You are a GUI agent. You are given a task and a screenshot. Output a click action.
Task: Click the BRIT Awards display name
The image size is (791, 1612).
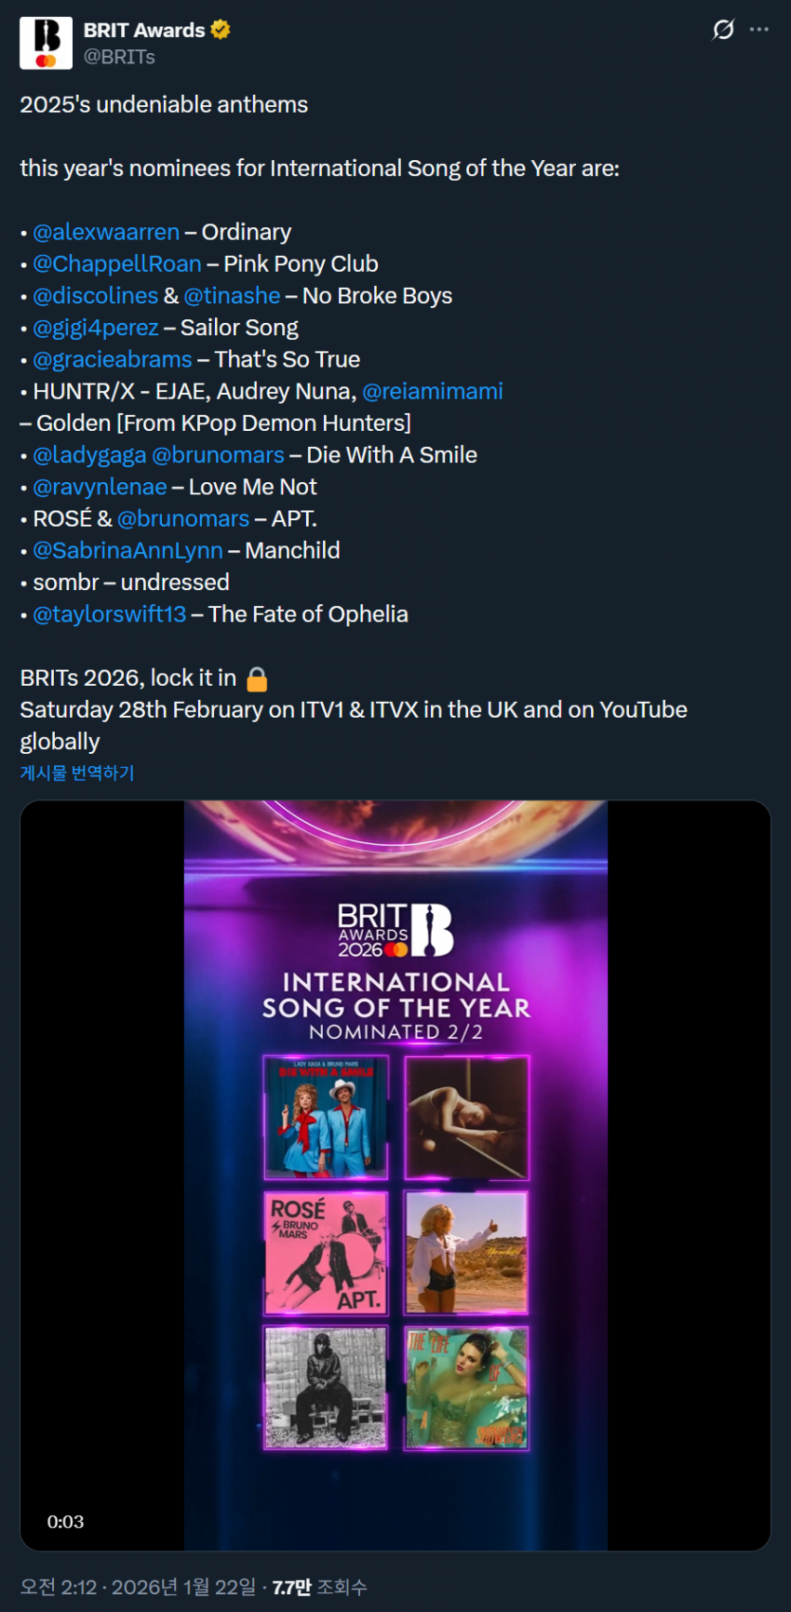click(x=144, y=30)
